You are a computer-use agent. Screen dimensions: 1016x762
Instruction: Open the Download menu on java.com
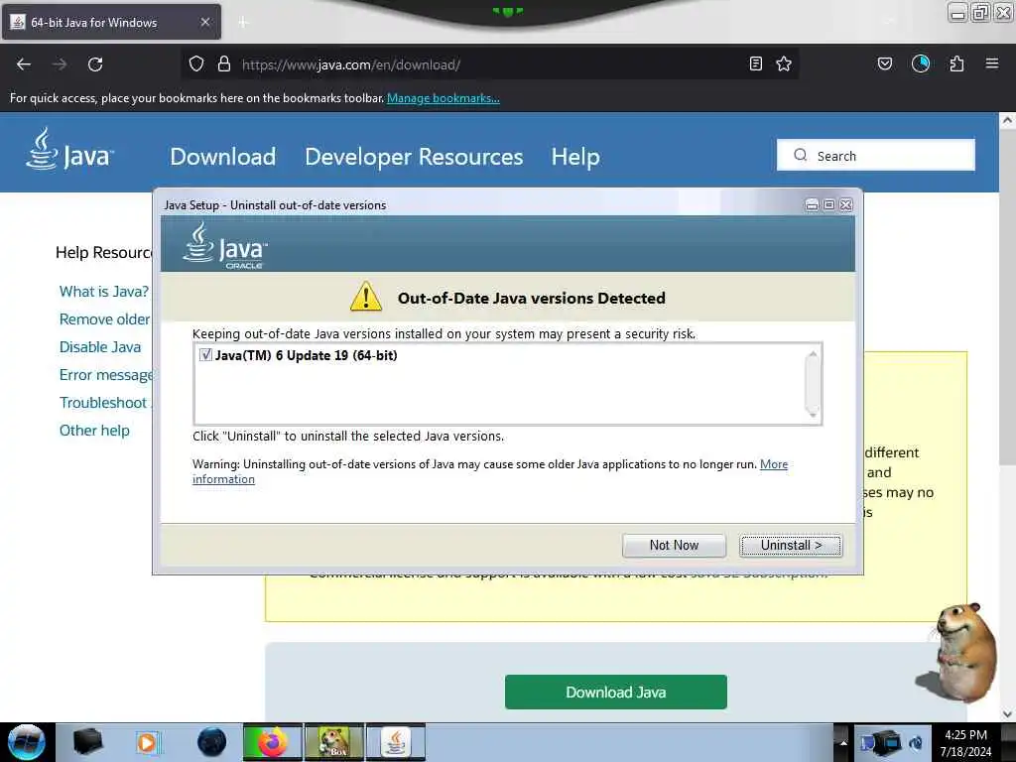click(x=223, y=157)
